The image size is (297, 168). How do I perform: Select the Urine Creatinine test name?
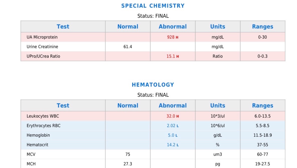pos(42,47)
